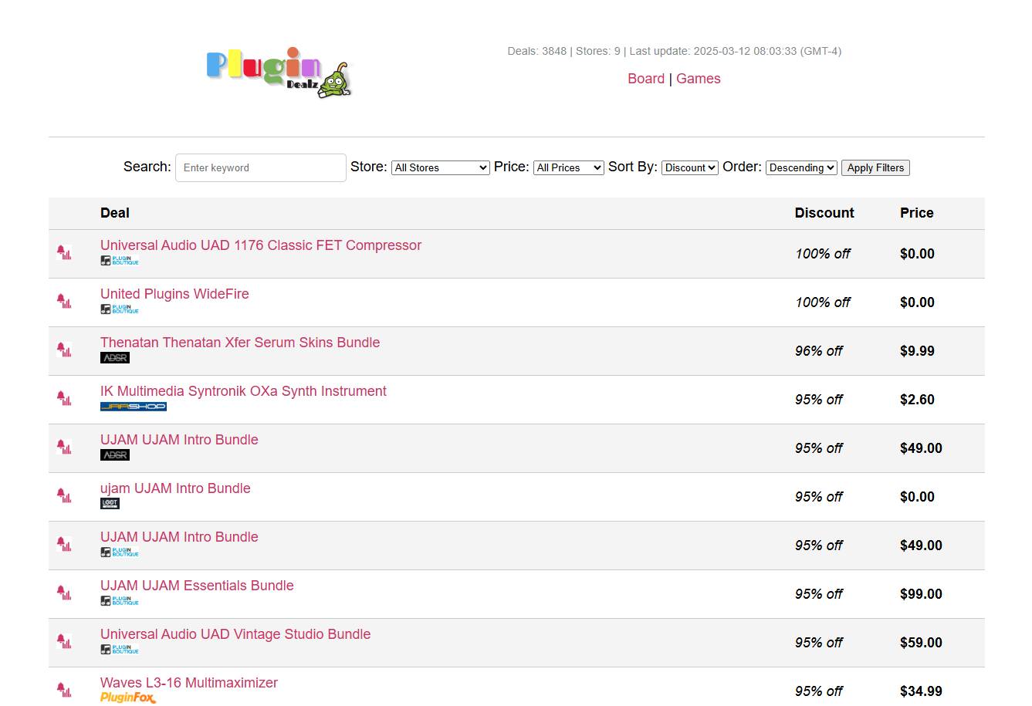Screen dimensions: 1032x706
Task: Open the Price dropdown showing All Prices
Action: click(569, 167)
